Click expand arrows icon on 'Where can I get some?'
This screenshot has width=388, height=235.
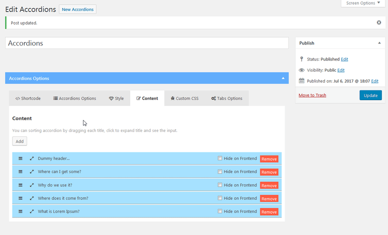coord(32,172)
